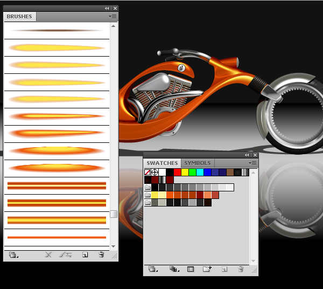
Task: Open Brushes panel flyout menu
Action: pyautogui.click(x=113, y=17)
